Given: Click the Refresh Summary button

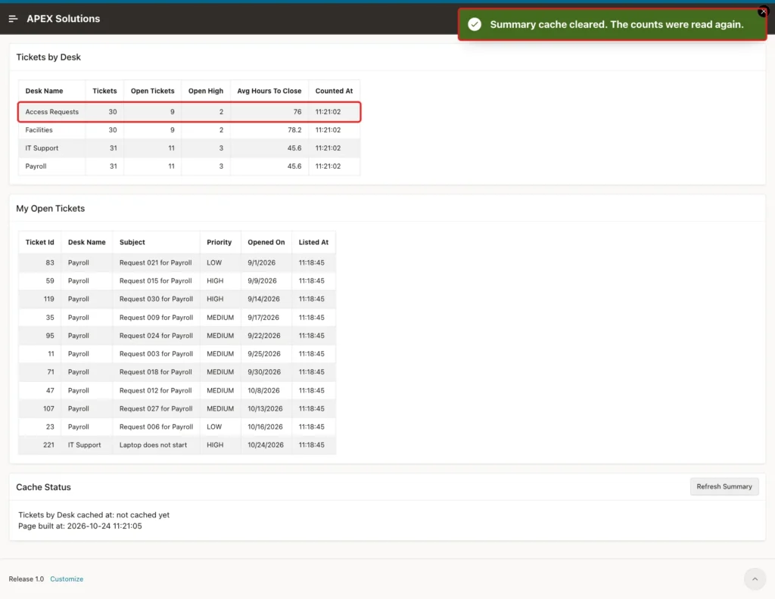Looking at the screenshot, I should pyautogui.click(x=724, y=486).
